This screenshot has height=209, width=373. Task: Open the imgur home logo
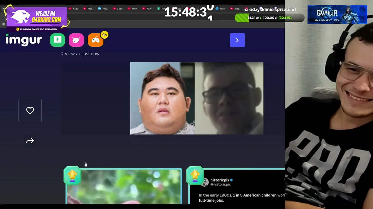click(x=24, y=40)
